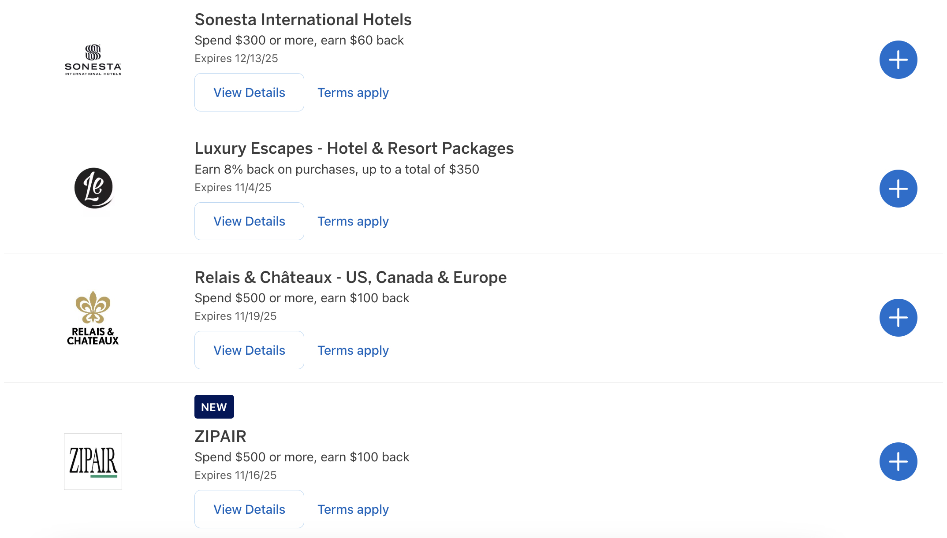
Task: Click 'Expires 11/4/25' text
Action: [233, 187]
